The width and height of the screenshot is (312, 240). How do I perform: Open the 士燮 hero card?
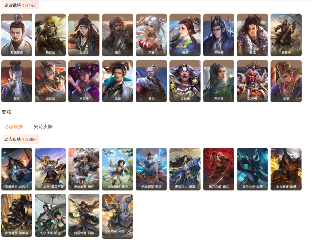pyautogui.click(x=286, y=81)
